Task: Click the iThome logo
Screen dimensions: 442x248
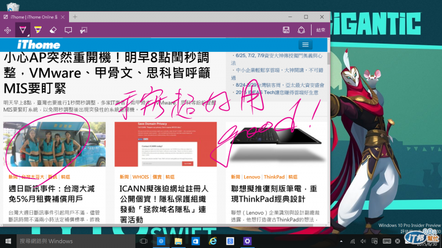Action: [x=39, y=45]
